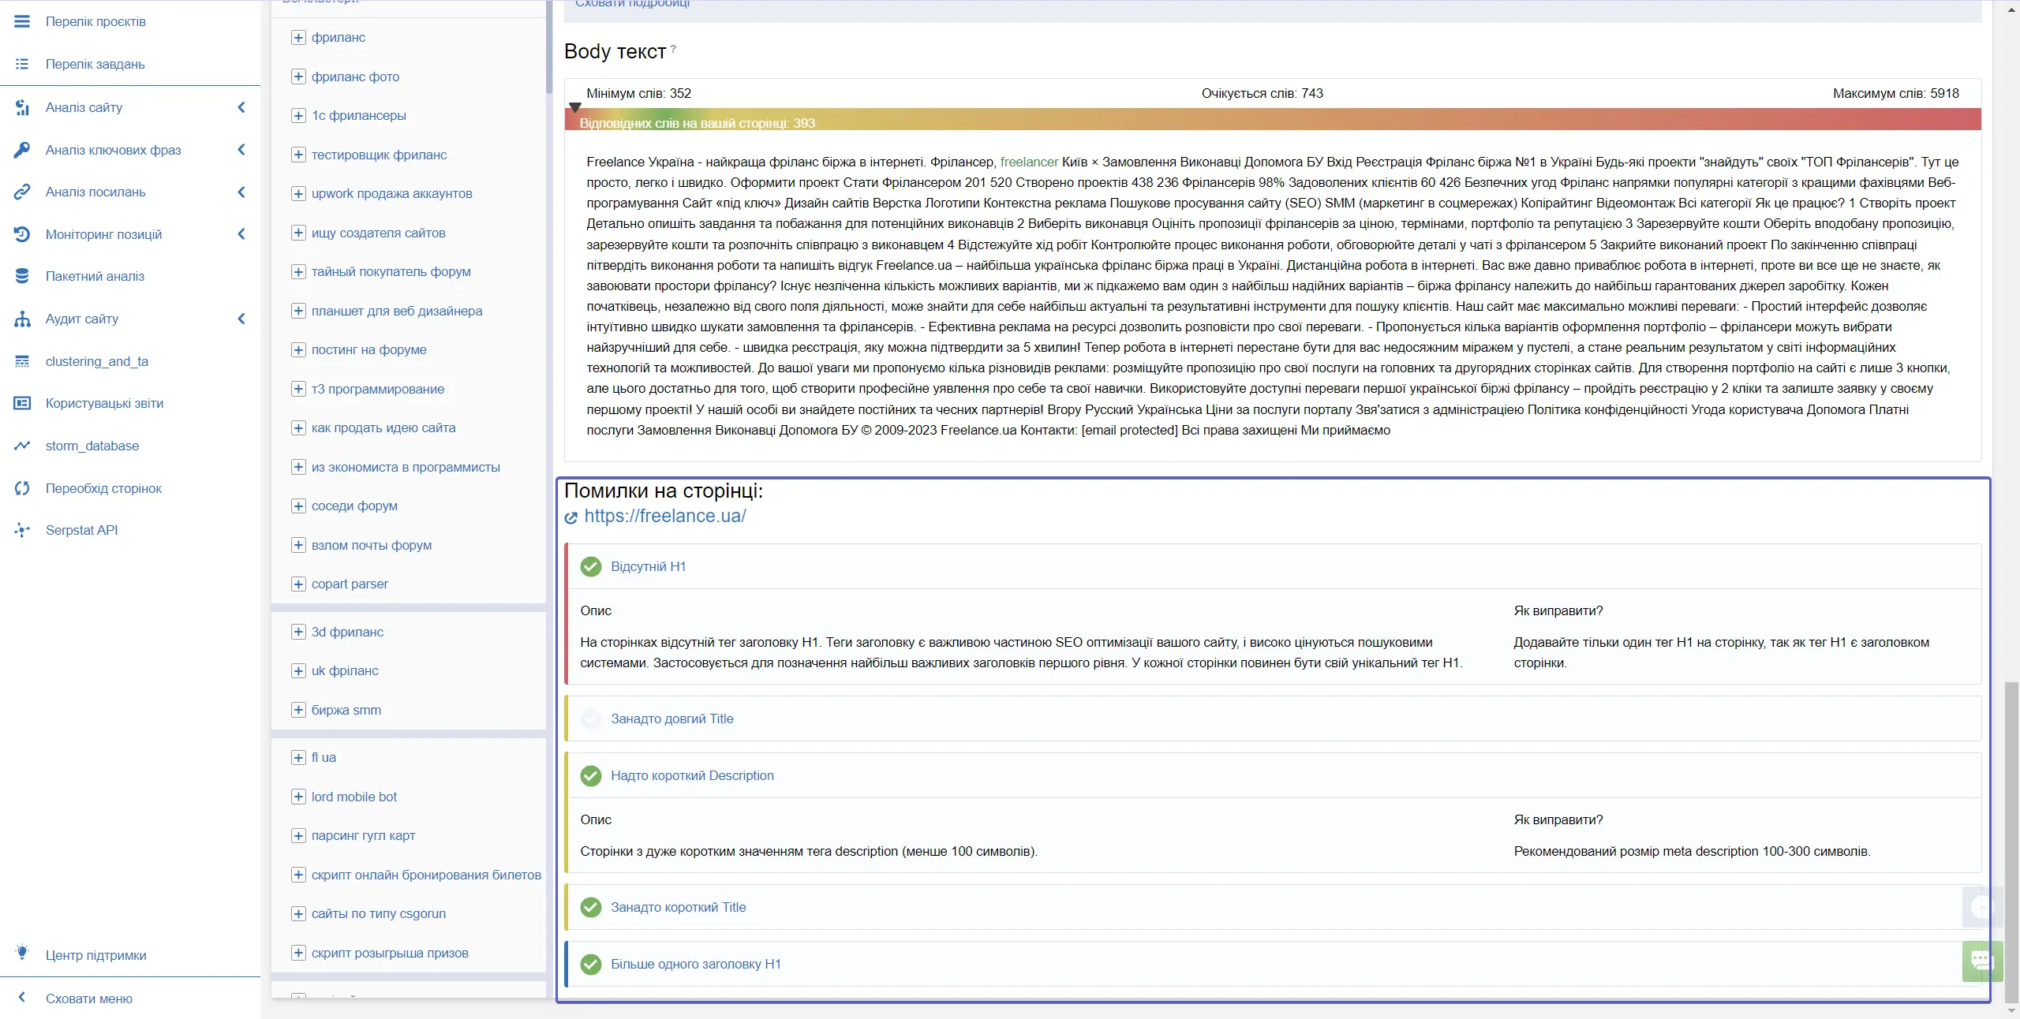Expand the Аналіз ключових фраз chevron
This screenshot has height=1019, width=2020.
(241, 150)
